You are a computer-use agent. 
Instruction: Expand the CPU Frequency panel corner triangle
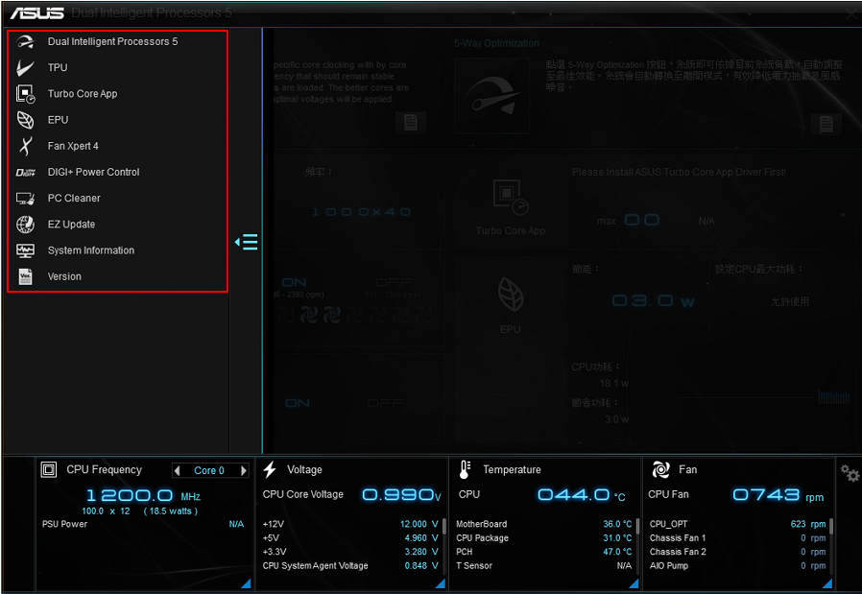[247, 583]
